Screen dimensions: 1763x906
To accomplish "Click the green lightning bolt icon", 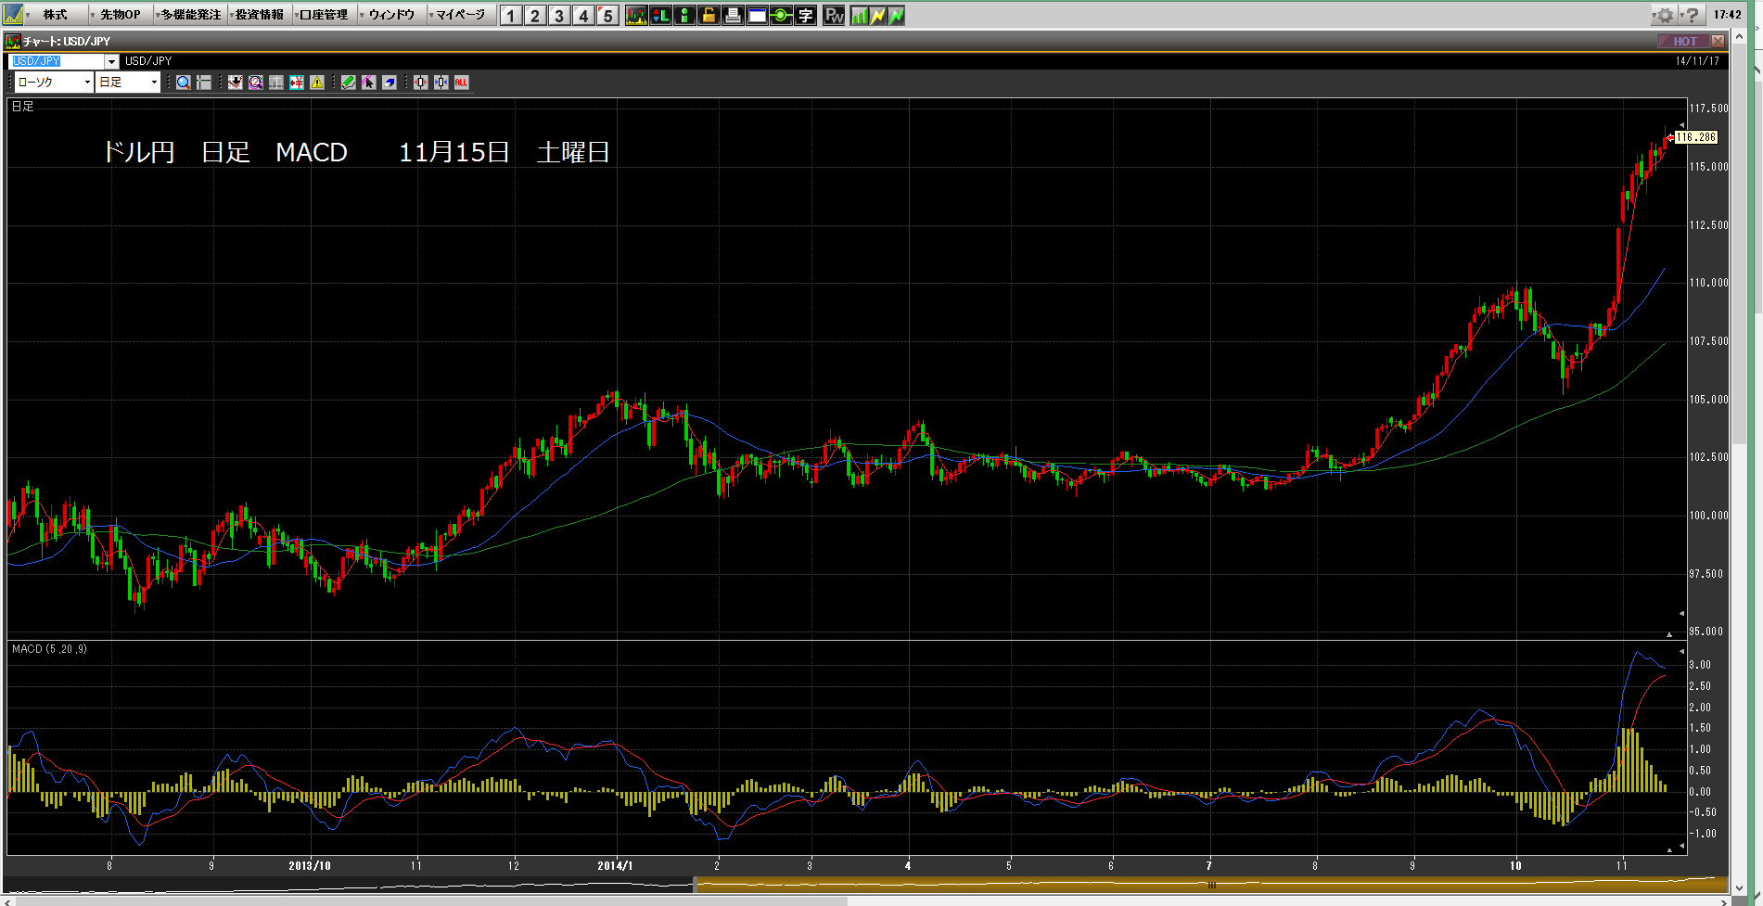I will pyautogui.click(x=896, y=15).
